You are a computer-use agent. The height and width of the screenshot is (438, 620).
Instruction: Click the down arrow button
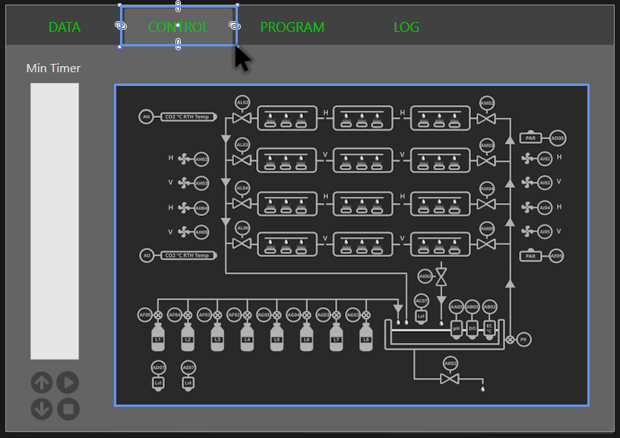click(x=42, y=409)
